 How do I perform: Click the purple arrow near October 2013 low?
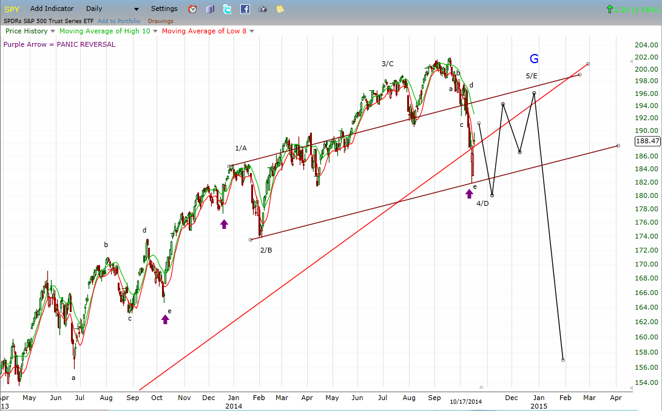(x=166, y=319)
